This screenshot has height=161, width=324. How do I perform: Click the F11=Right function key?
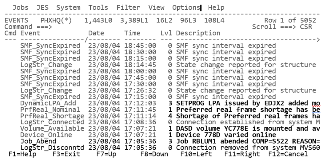(x=242, y=154)
